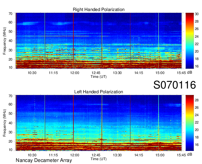The height and width of the screenshot is (164, 202).
Task: Click the 16 dB value on Right Handed colorbar
Action: click(x=197, y=66)
